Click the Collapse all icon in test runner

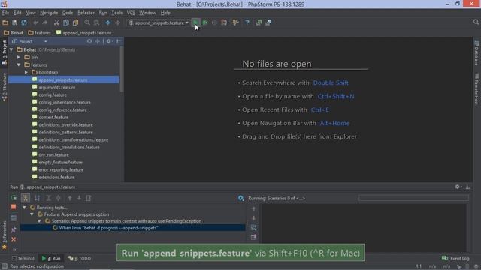pyautogui.click(x=59, y=198)
